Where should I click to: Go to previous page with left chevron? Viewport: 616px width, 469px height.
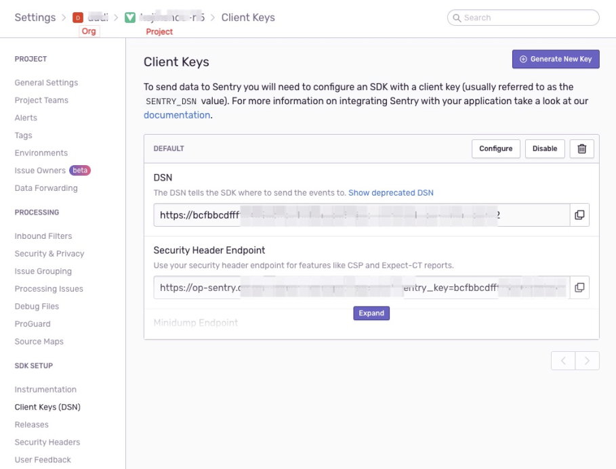point(563,361)
